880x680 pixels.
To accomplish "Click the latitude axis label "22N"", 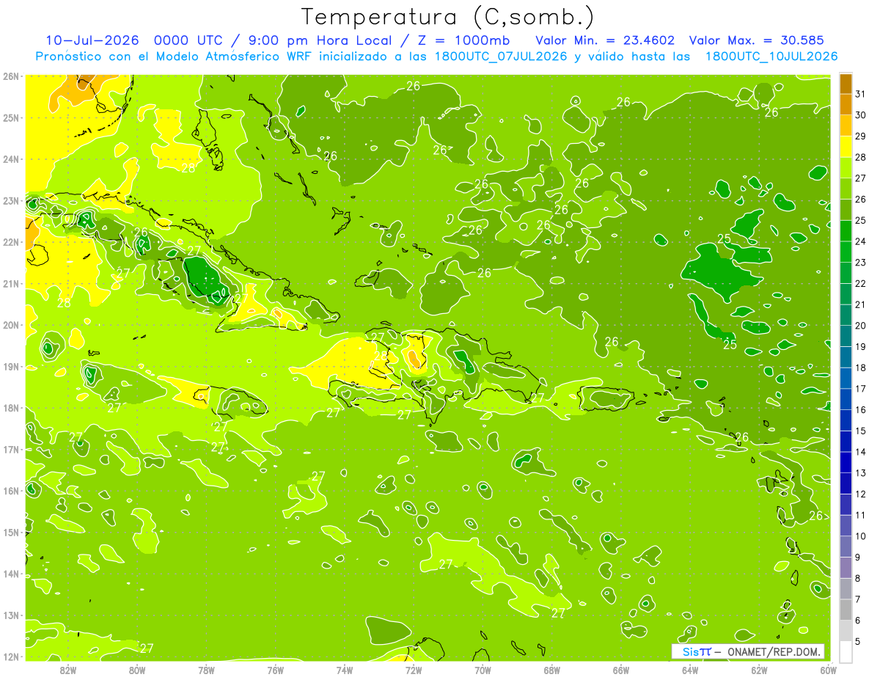I will pos(11,242).
